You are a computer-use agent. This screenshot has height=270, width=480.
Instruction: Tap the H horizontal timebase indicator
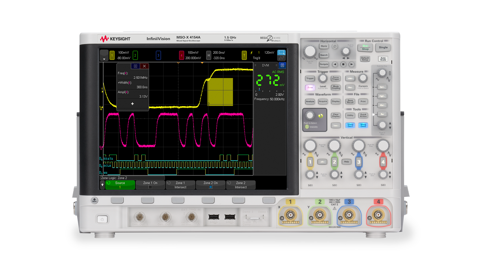[208, 55]
